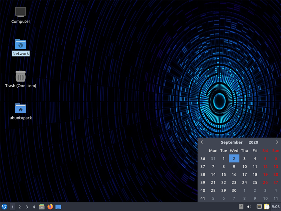This screenshot has width=281, height=211.
Task: Select Sunday 13 in the calendar
Action: click(x=276, y=166)
